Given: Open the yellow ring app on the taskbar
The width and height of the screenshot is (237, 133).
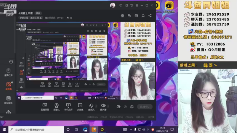Looking at the screenshot, I should 102,129.
